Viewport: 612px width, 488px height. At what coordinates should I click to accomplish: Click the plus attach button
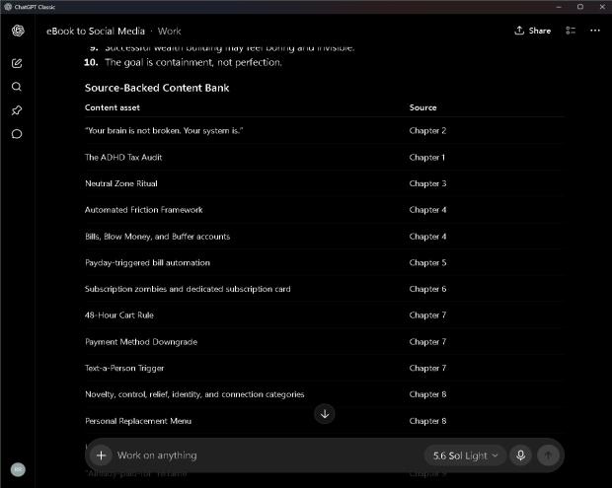(101, 455)
